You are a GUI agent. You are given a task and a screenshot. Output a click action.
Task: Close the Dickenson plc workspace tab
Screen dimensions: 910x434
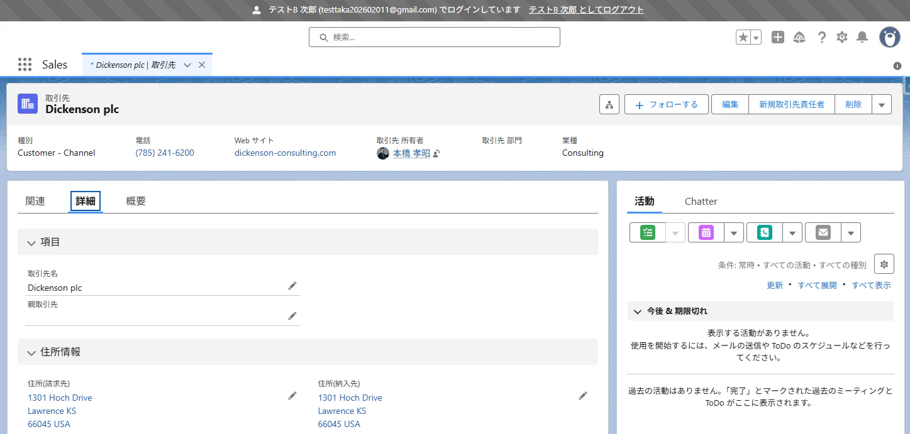pos(202,65)
